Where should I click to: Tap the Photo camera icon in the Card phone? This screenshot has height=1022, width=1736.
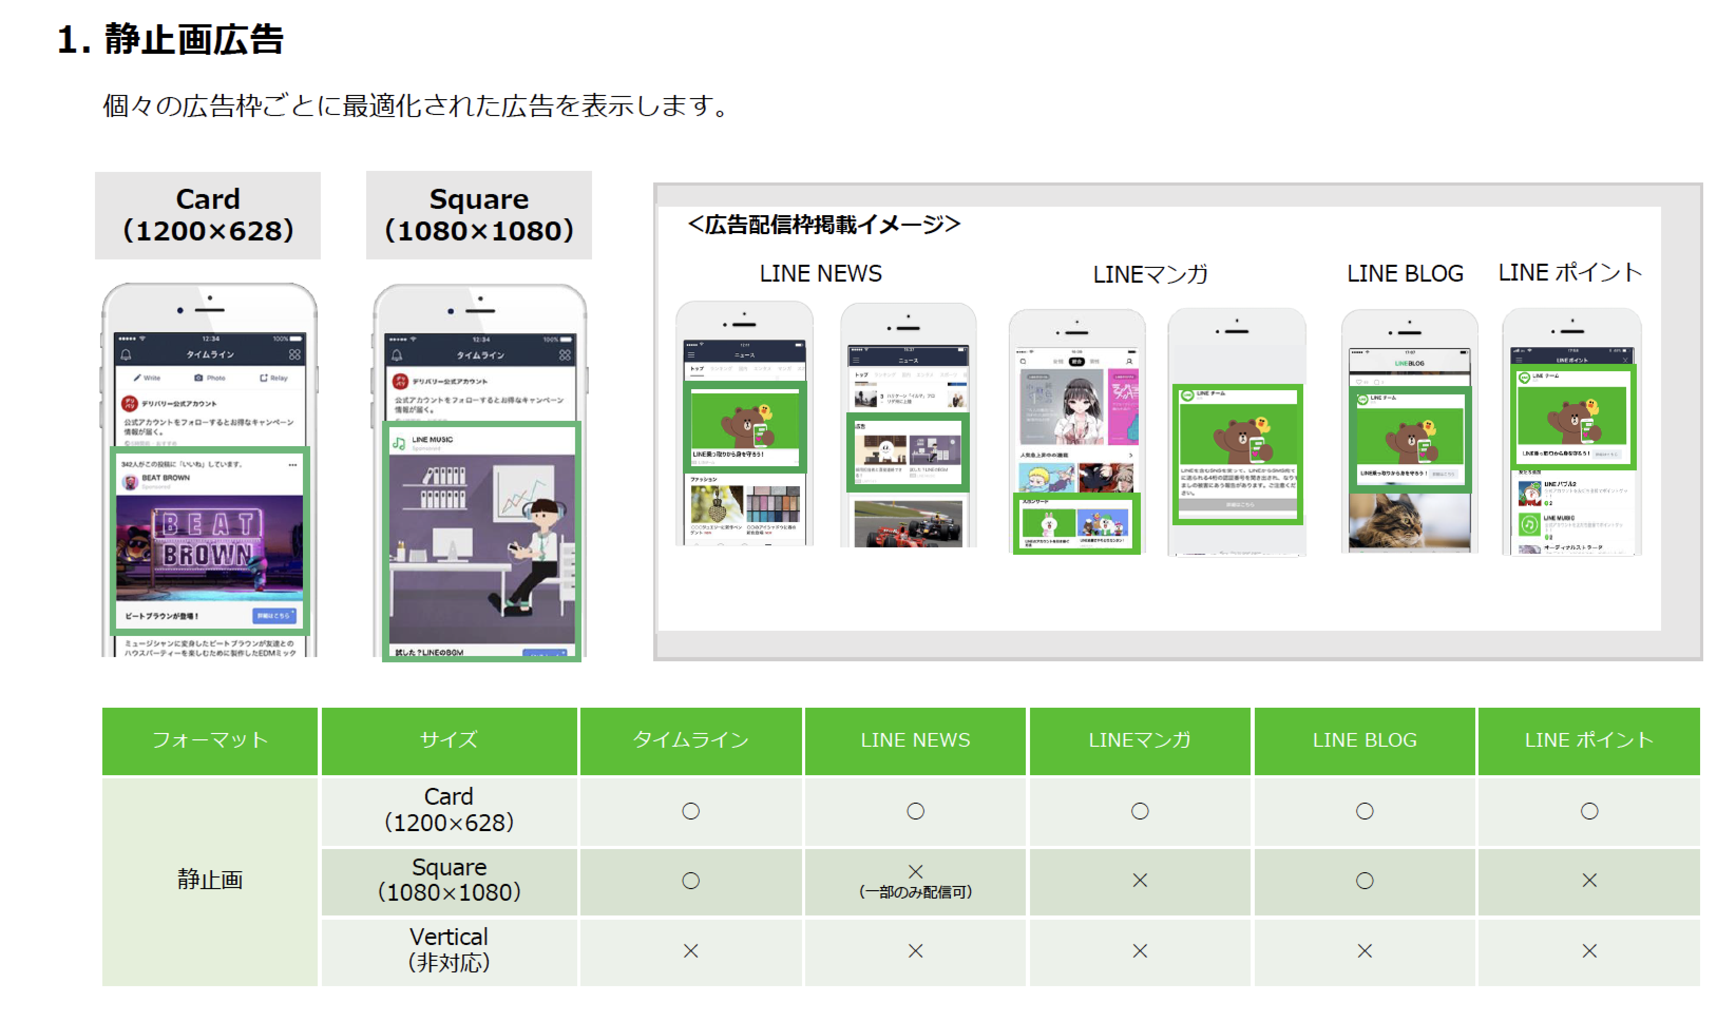pos(198,378)
